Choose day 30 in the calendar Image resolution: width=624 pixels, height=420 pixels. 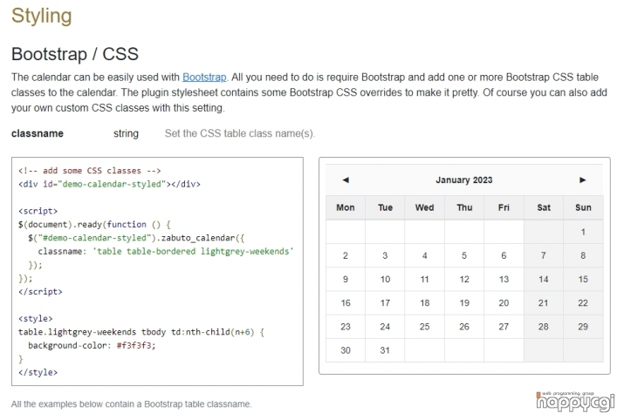346,350
